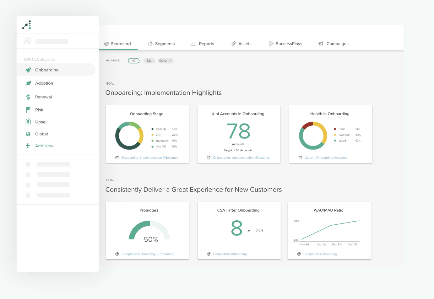Click segment icon beside Current Onboarding Accounts
This screenshot has height=299, width=434.
(x=300, y=158)
